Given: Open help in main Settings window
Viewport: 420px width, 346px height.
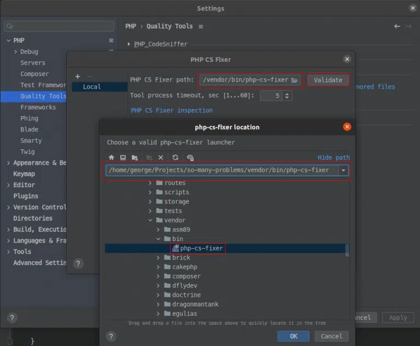Looking at the screenshot, I should [12, 318].
